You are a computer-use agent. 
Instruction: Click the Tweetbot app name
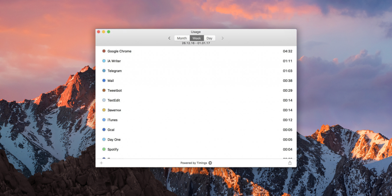click(x=115, y=90)
